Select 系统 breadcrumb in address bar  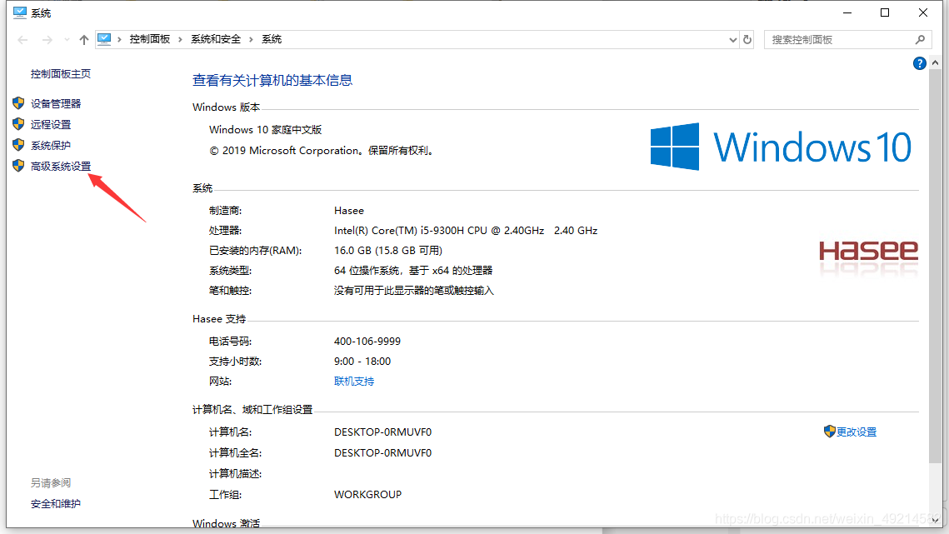[271, 39]
